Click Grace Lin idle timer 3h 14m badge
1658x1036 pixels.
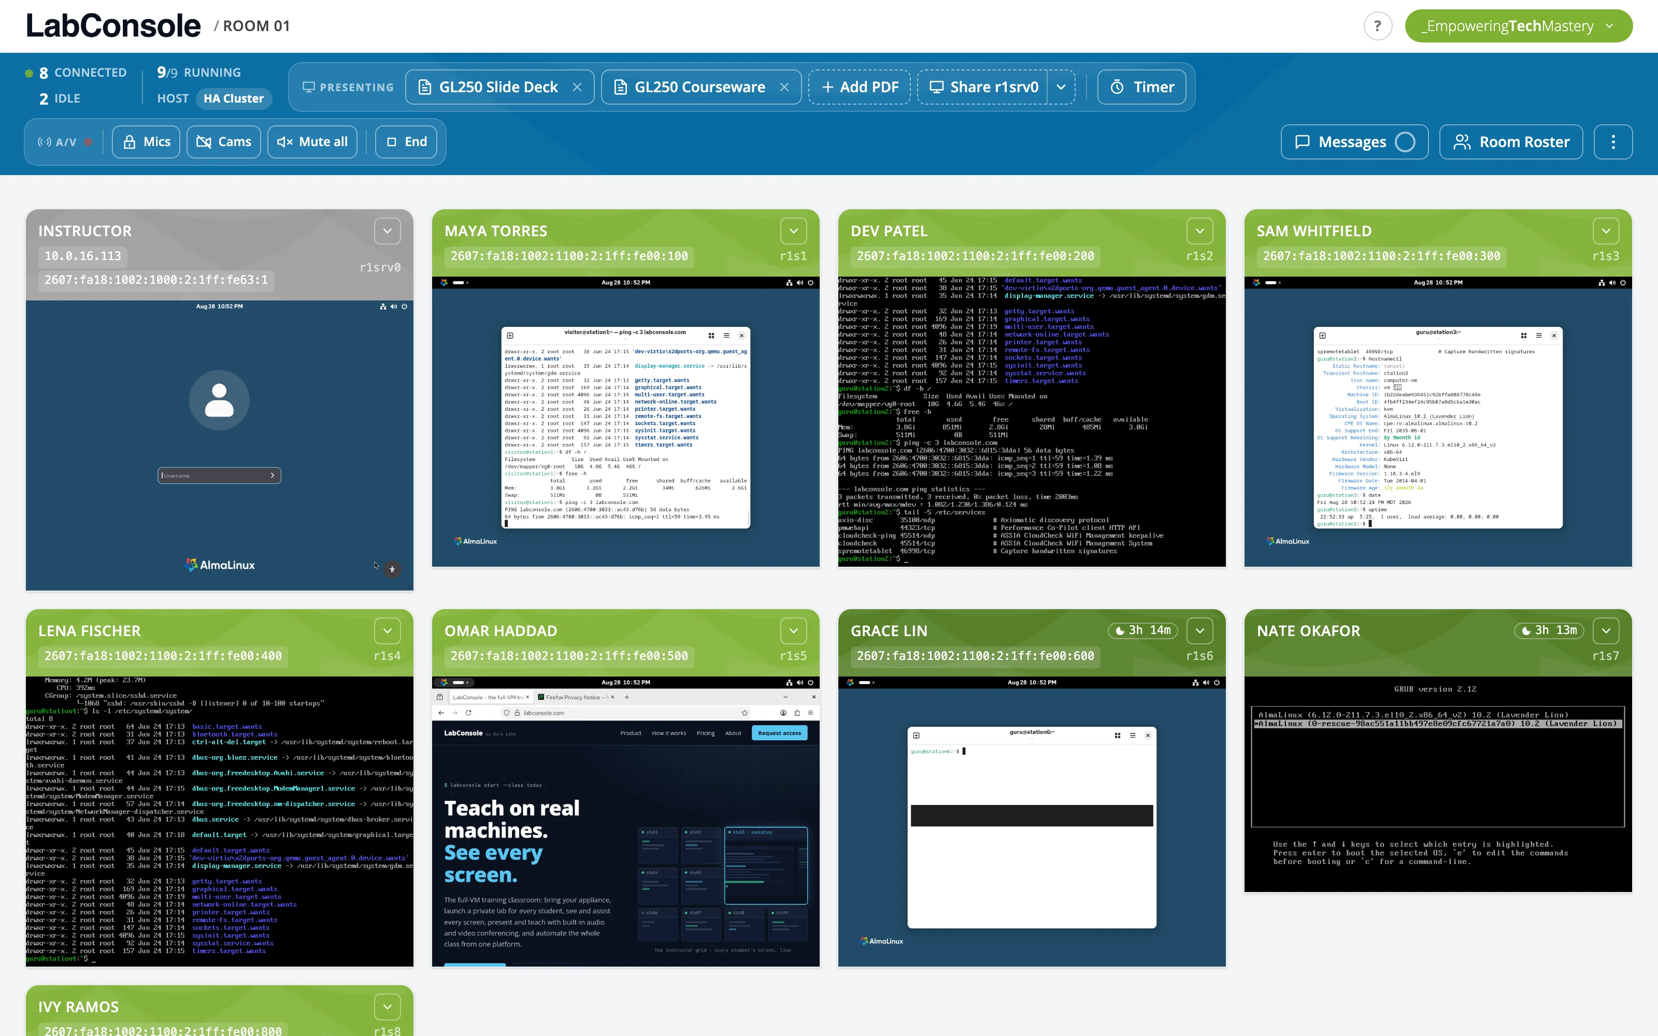pyautogui.click(x=1143, y=630)
